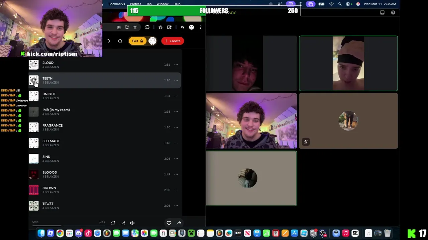This screenshot has height=240, width=428.
Task: Open Google Chrome from the dock
Action: coord(60,233)
